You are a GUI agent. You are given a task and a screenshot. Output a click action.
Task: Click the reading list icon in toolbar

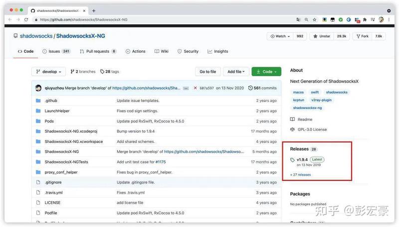pyautogui.click(x=373, y=19)
